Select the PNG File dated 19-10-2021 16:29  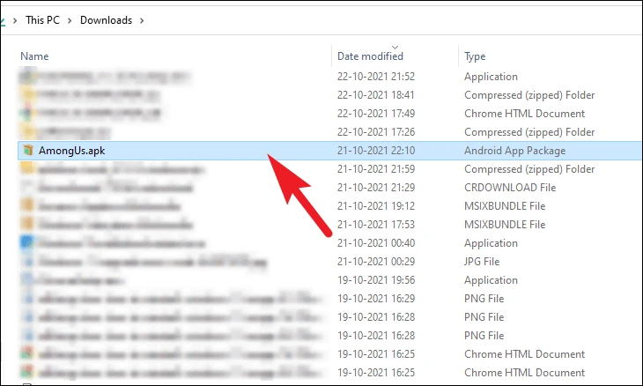[329, 298]
